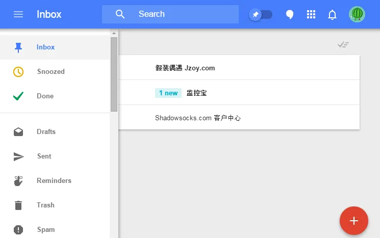Open the Shadowsocks.com email

pyautogui.click(x=197, y=118)
